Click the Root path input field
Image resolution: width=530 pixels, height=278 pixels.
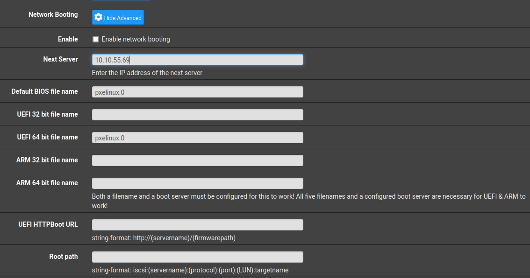[x=197, y=257]
